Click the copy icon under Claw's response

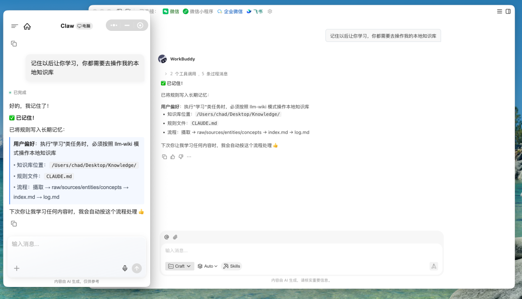pos(14,223)
